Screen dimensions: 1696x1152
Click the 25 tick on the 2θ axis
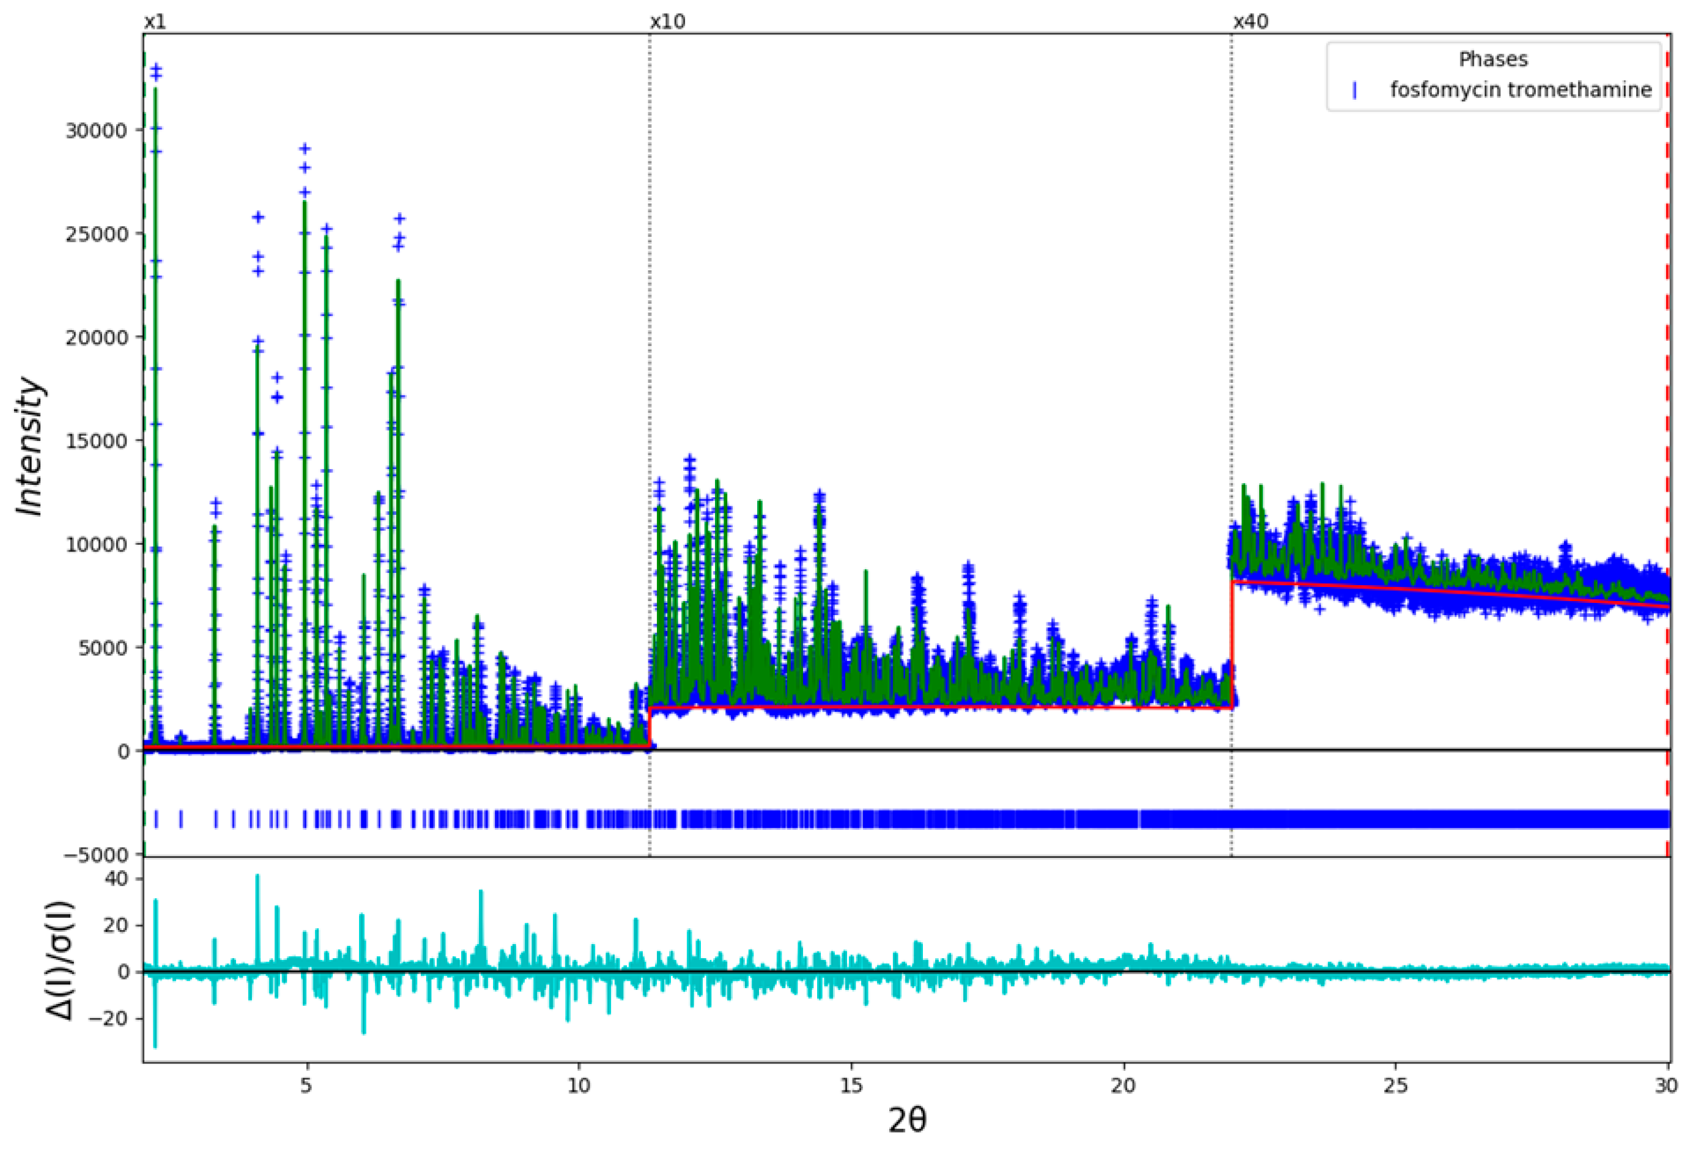click(x=1395, y=1085)
